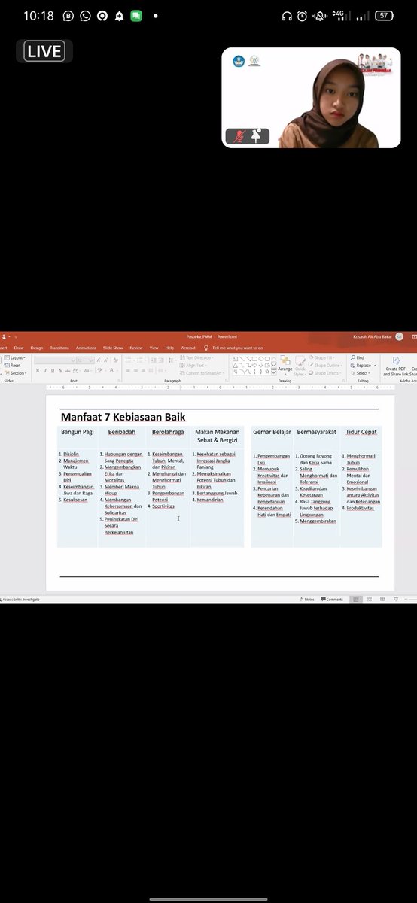Click the account avatar beside Kosasih Ali Abu Bakar
Viewport: 417px width, 903px height.
(399, 337)
